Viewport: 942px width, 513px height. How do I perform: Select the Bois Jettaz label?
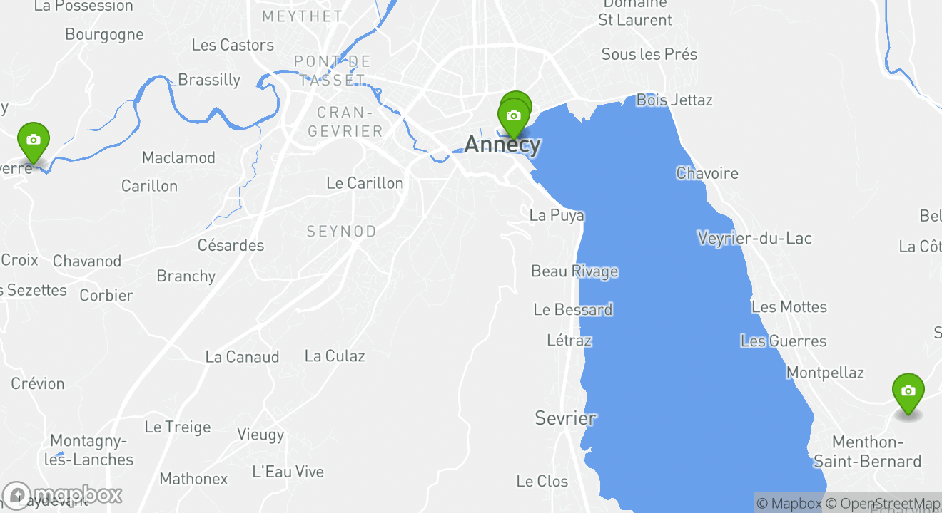coord(674,100)
